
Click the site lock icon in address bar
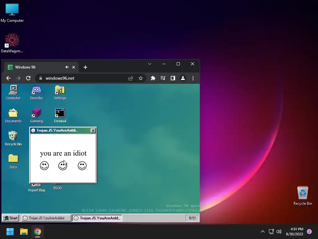click(x=41, y=78)
